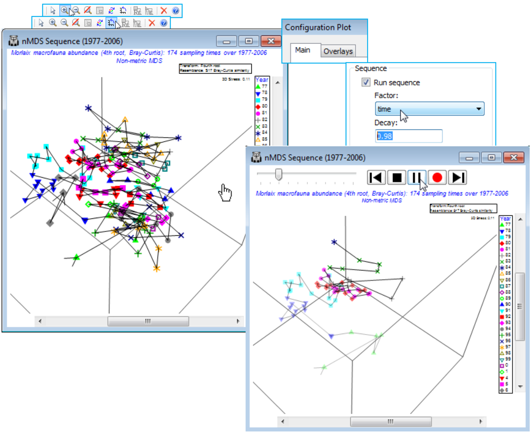Image resolution: width=532 pixels, height=433 pixels.
Task: Click the rotate axes icon in upper toolbar
Action: tap(123, 11)
